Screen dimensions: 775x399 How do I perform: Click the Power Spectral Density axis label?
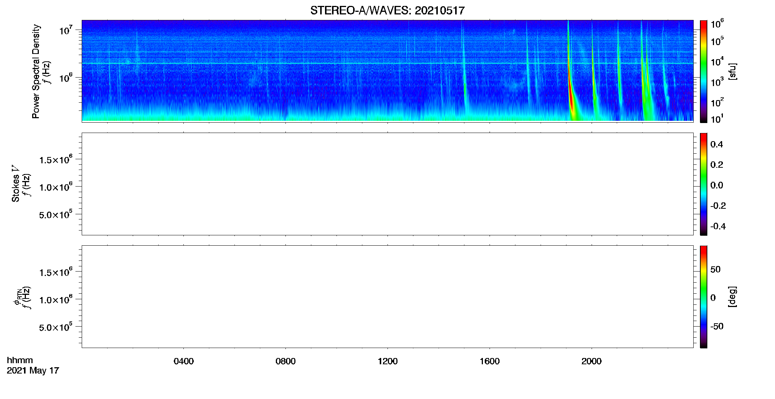point(36,71)
